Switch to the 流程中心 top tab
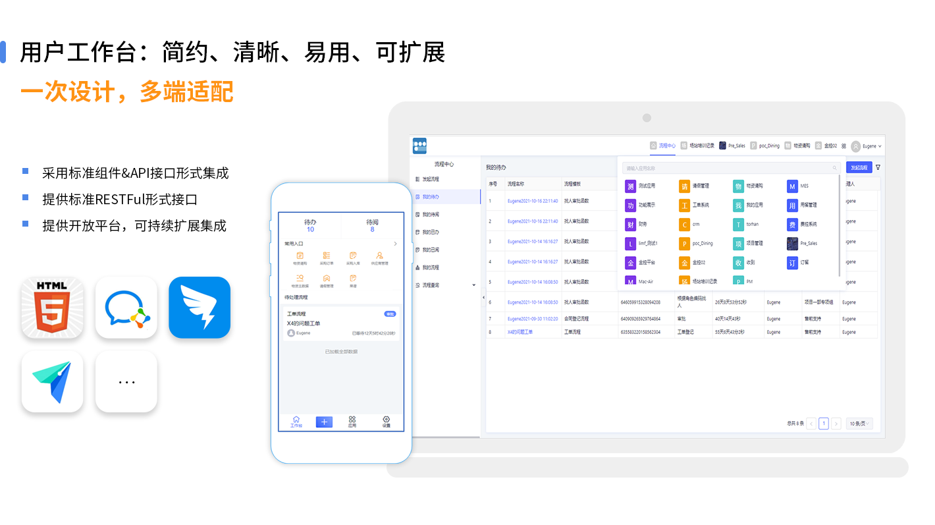Screen dimensions: 935x525 pyautogui.click(x=663, y=146)
